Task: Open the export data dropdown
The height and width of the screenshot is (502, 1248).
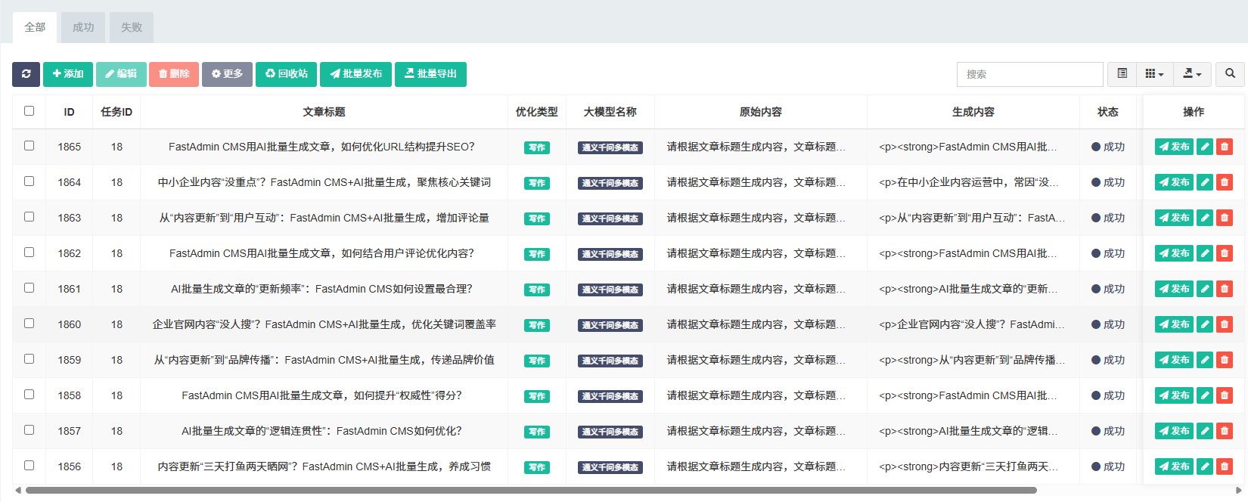Action: coord(1193,74)
